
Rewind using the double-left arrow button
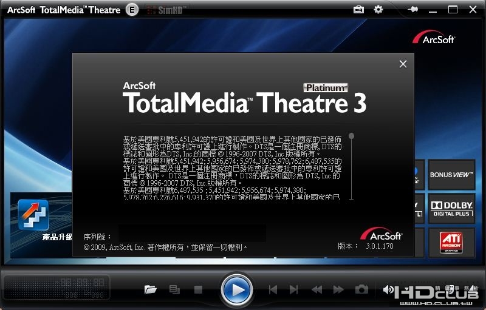click(x=317, y=289)
